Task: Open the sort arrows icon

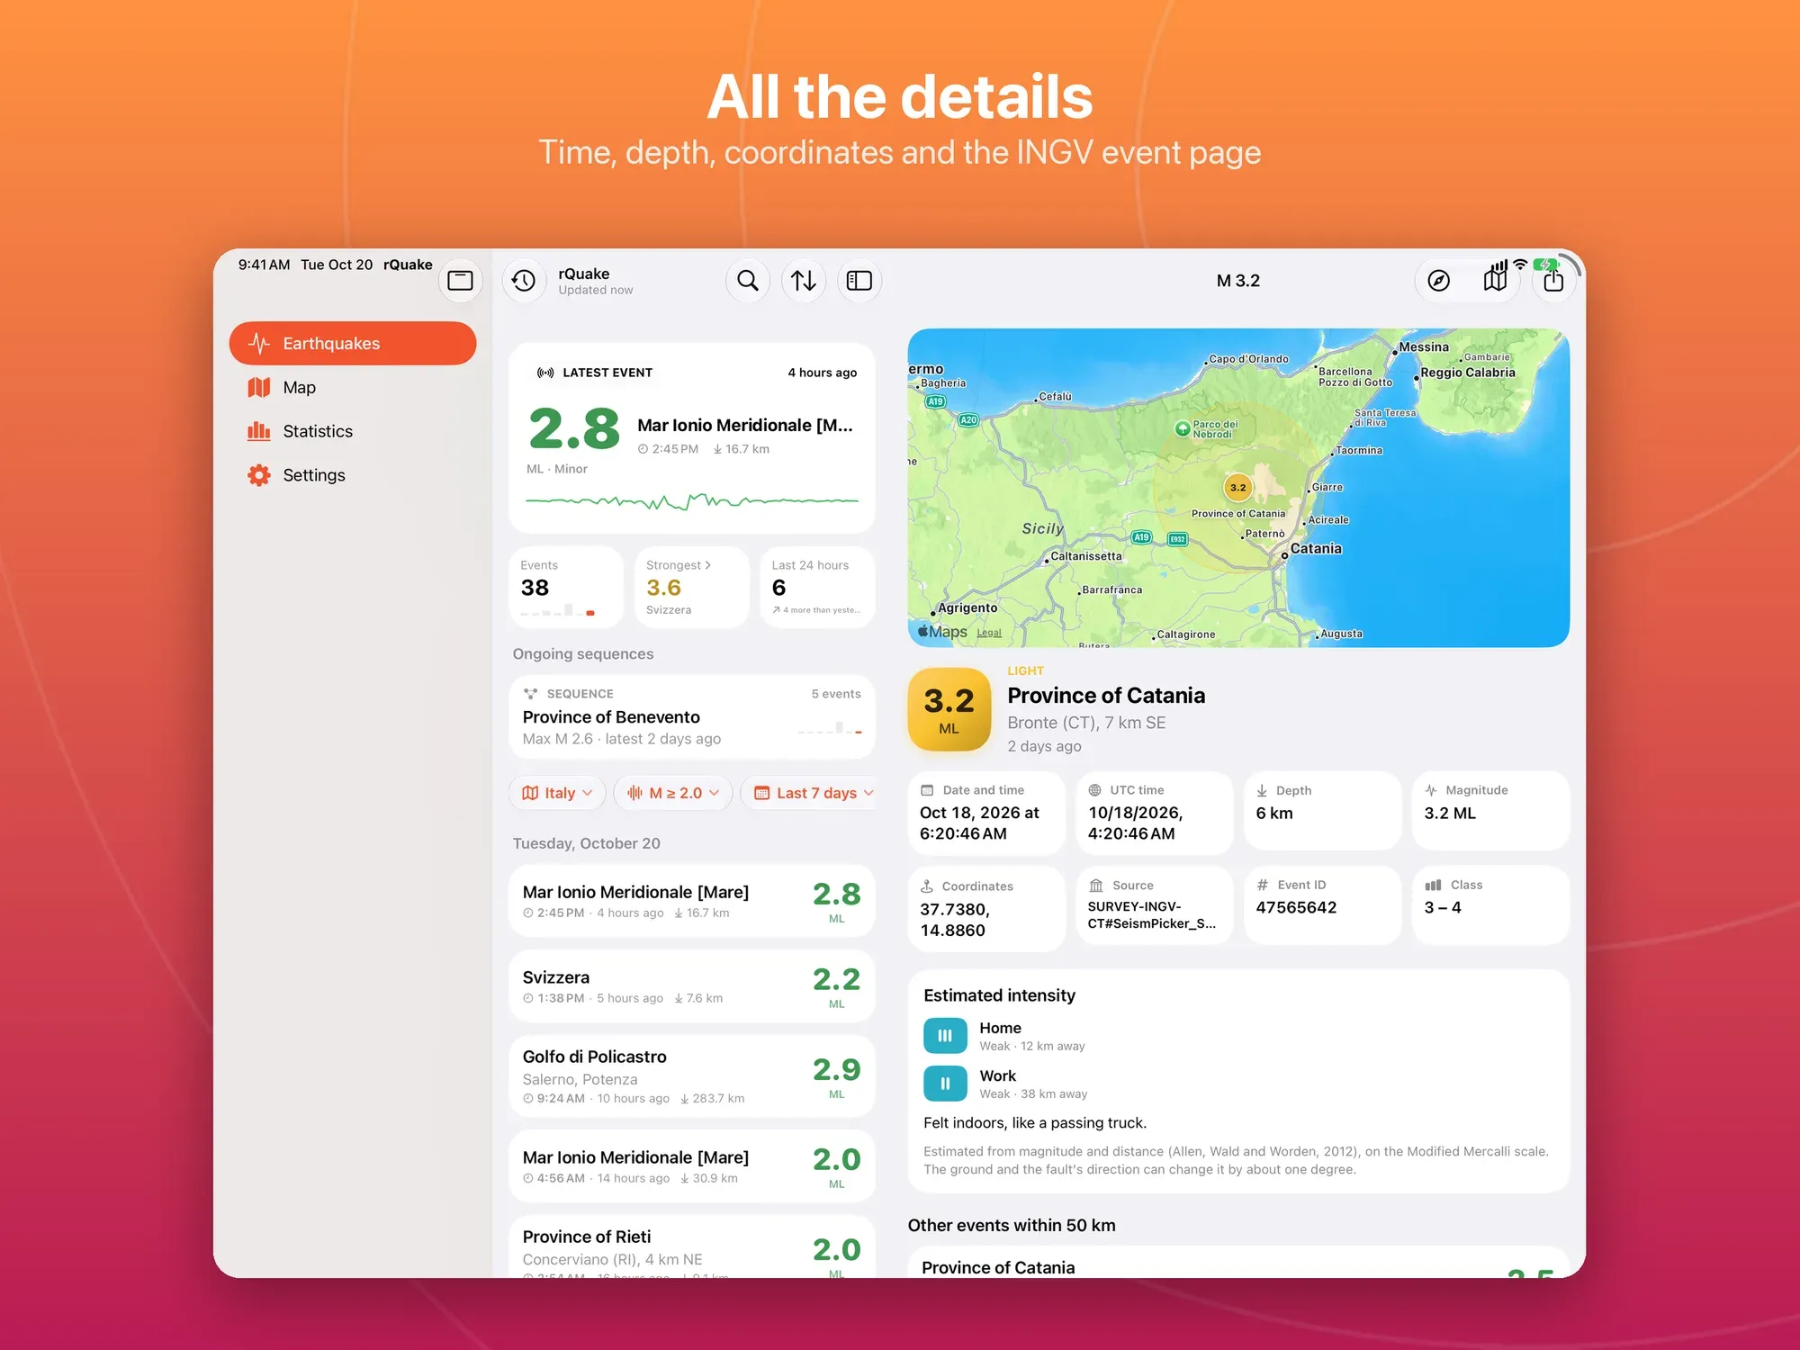Action: [804, 281]
